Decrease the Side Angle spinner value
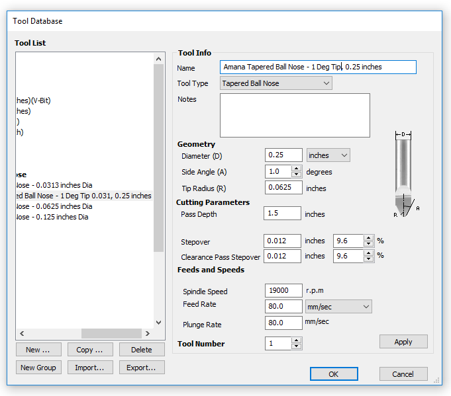The width and height of the screenshot is (451, 396). pos(297,175)
